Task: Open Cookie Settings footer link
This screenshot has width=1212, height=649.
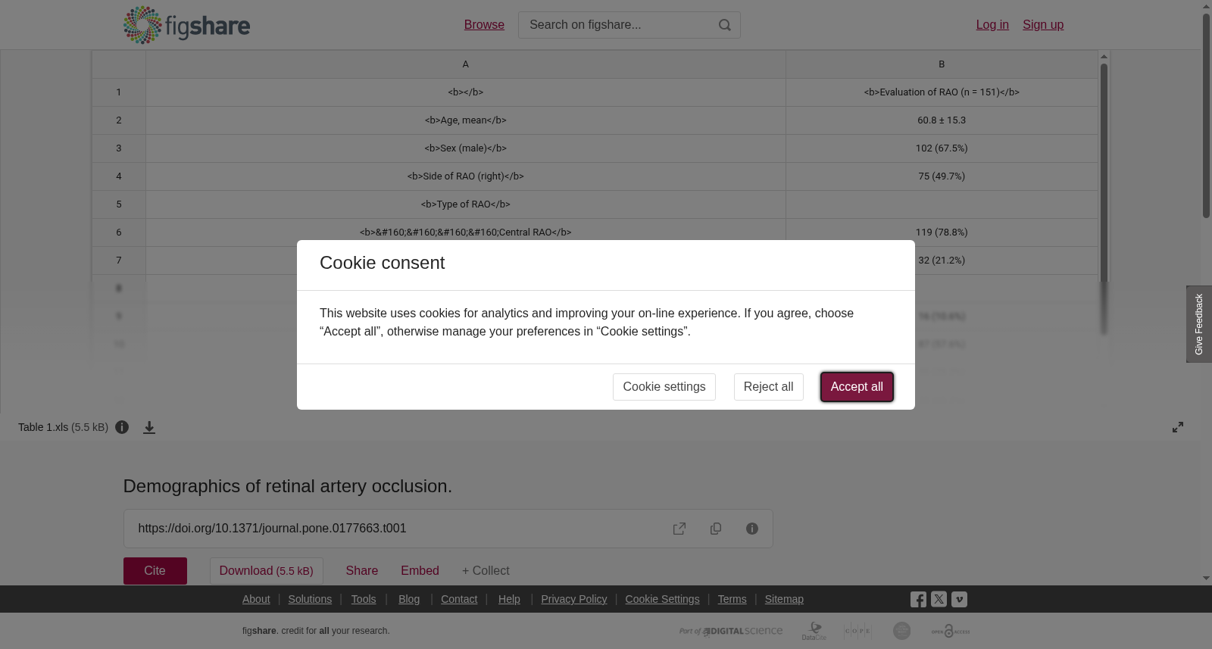Action: click(663, 599)
